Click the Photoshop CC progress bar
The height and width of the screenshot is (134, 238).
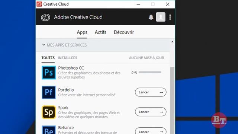point(150,73)
